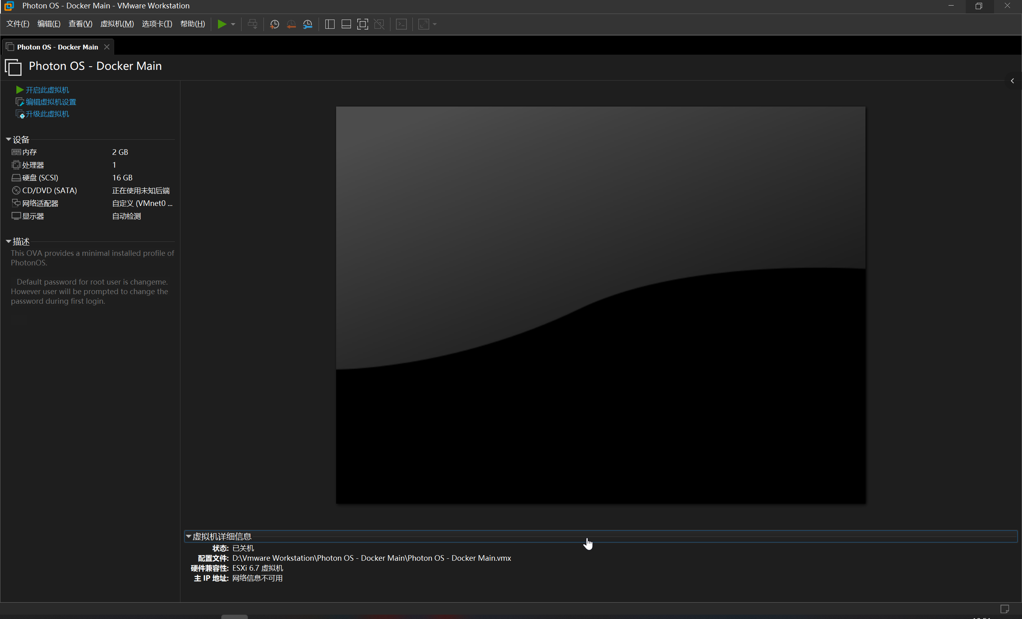Click 编辑虚拟机设置 link
The height and width of the screenshot is (619, 1022).
pos(51,102)
